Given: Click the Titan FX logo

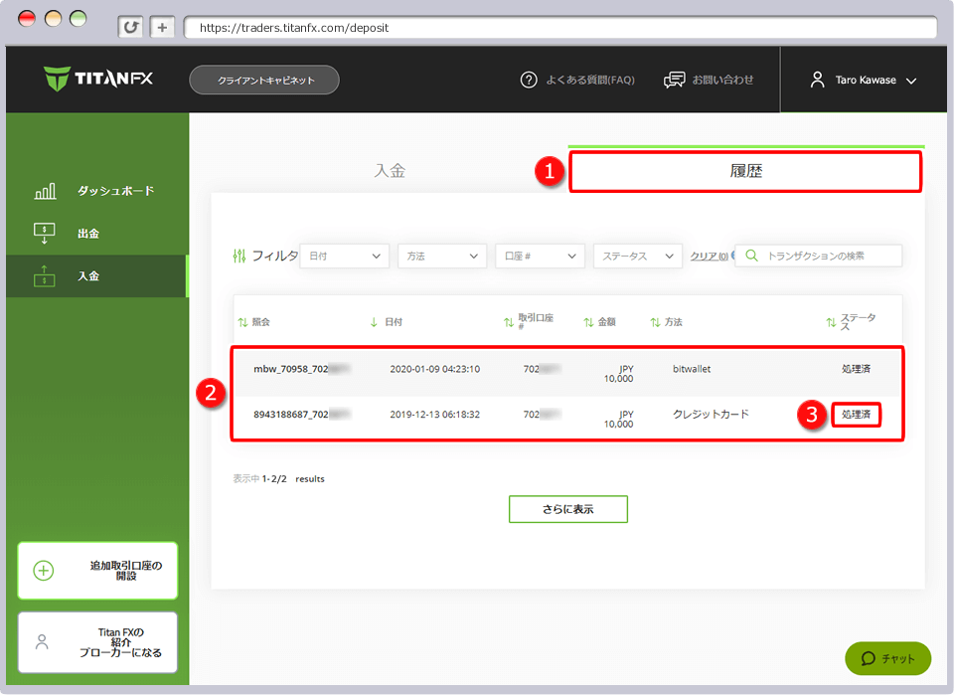Looking at the screenshot, I should [x=98, y=79].
